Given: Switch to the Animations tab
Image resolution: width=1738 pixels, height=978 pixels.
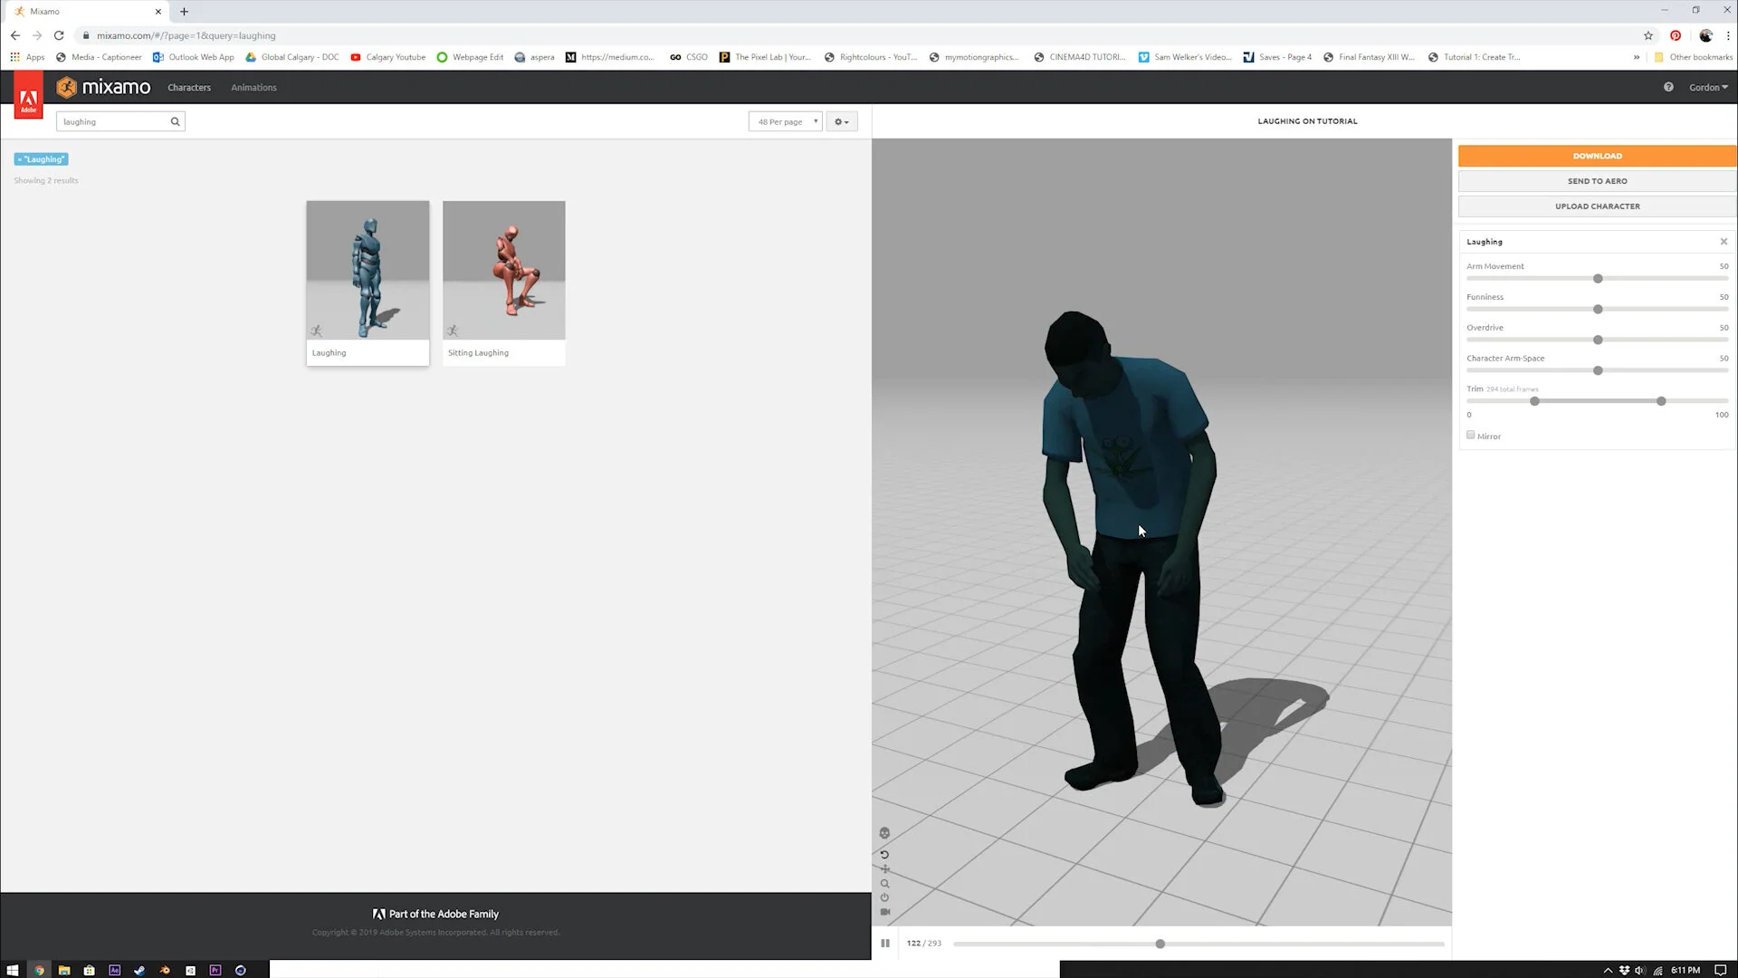Looking at the screenshot, I should click(253, 87).
